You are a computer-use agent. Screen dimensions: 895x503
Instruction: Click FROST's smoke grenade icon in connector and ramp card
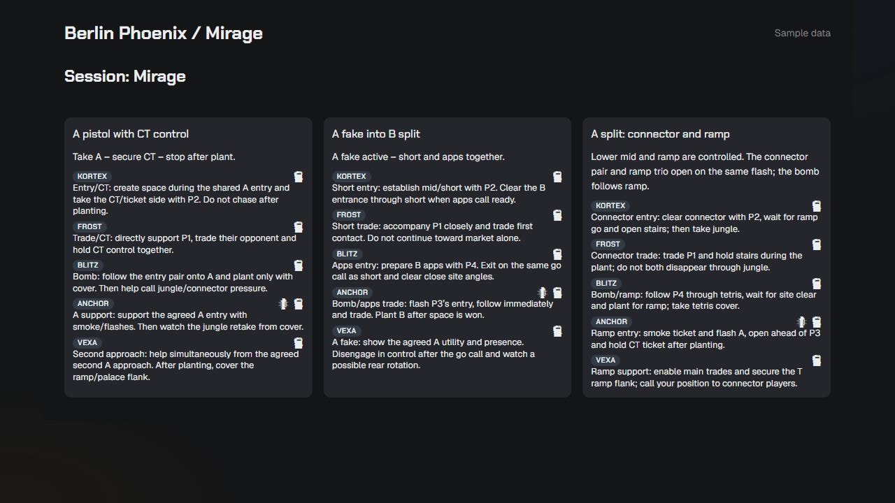coord(816,245)
